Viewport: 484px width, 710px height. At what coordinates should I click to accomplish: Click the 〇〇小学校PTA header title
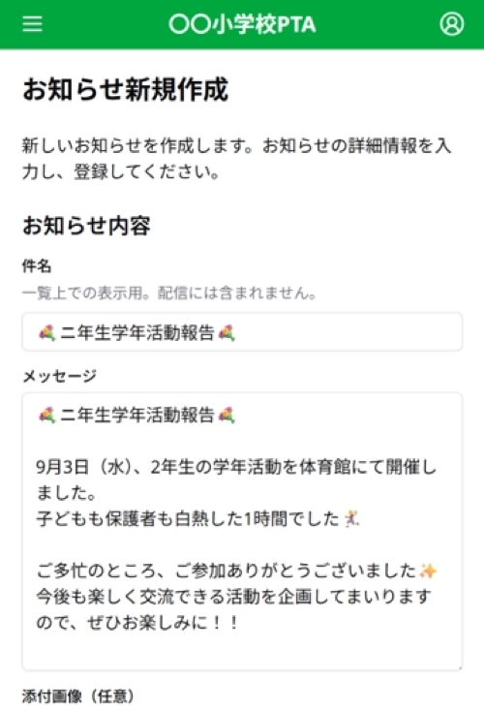(242, 24)
